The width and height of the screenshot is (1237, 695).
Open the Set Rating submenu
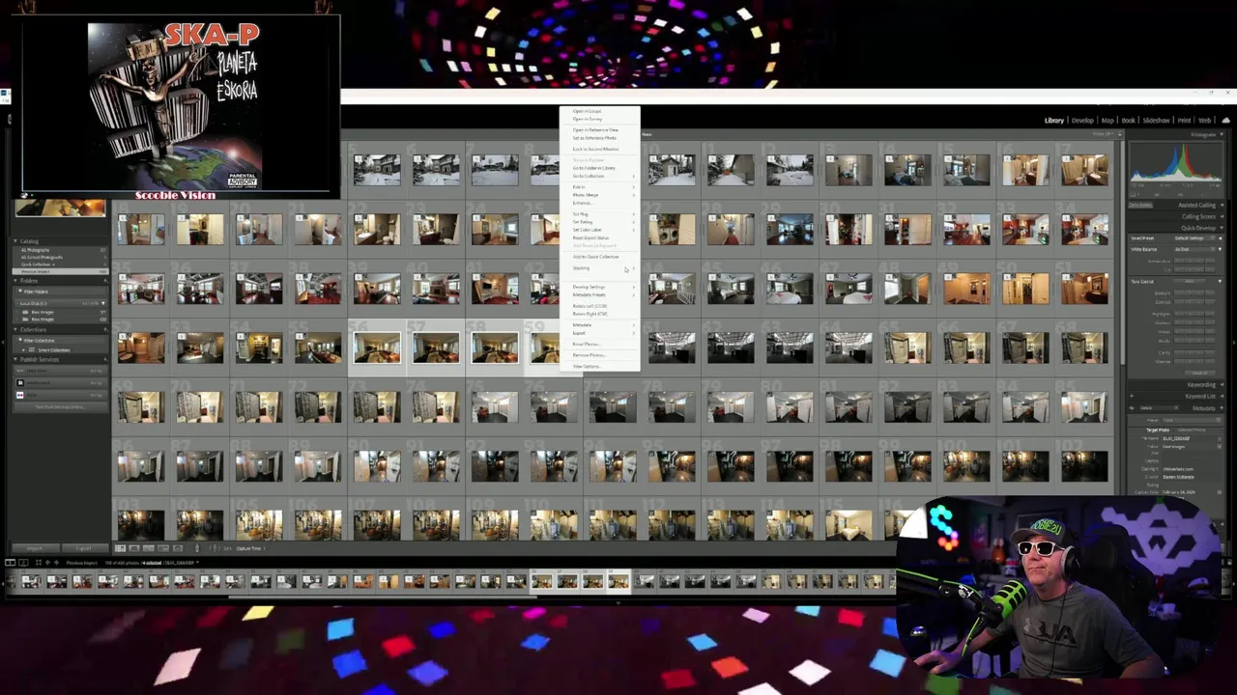(599, 222)
